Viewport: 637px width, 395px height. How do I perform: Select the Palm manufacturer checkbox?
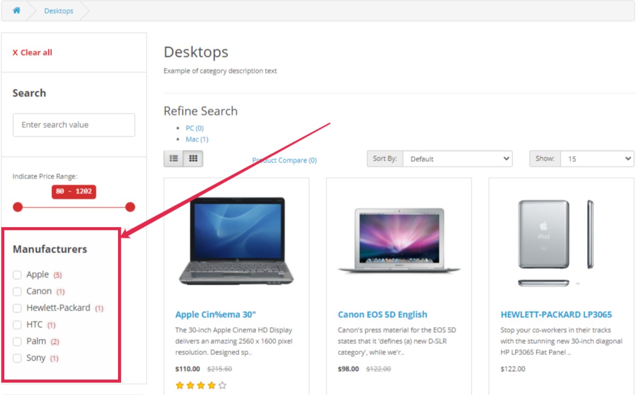click(x=17, y=342)
